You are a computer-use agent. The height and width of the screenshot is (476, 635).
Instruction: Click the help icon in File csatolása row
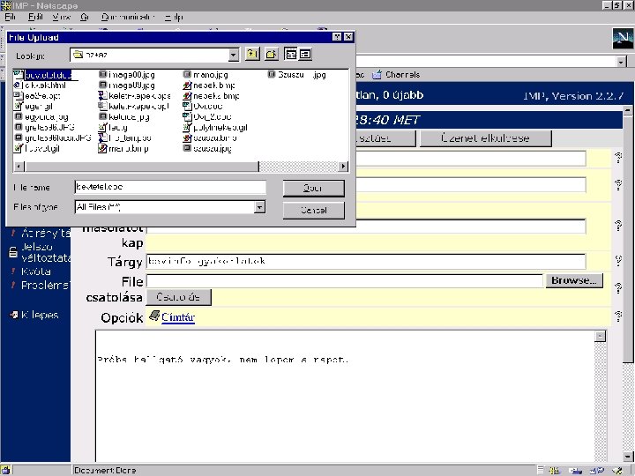click(618, 287)
